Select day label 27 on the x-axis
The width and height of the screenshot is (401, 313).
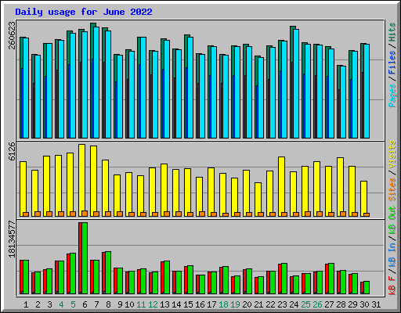click(329, 304)
